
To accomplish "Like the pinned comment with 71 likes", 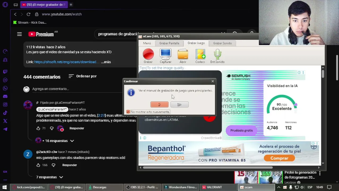I will pos(38,128).
